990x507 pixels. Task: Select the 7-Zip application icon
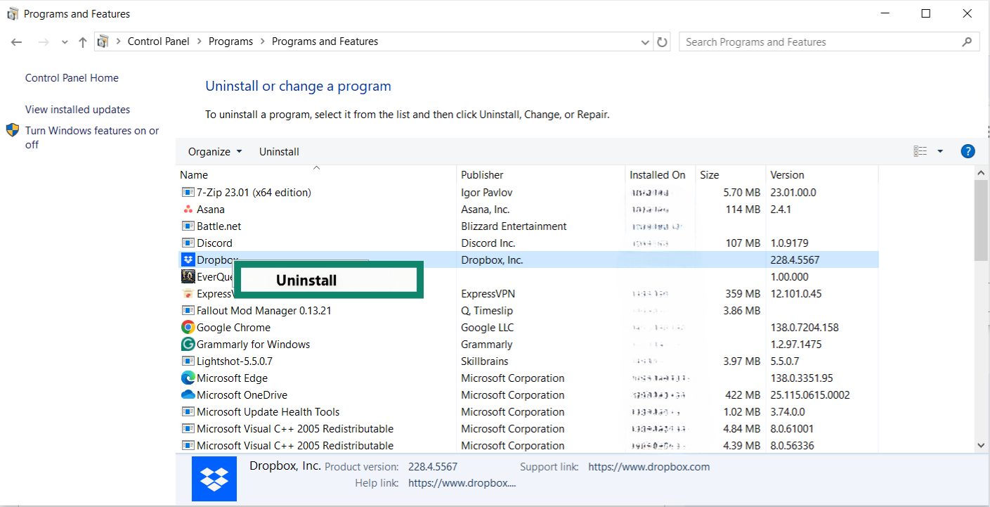[x=188, y=191]
